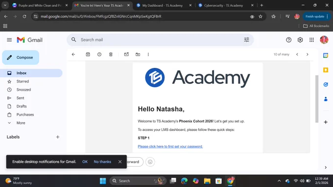Go to older email arrow
The width and height of the screenshot is (333, 187).
tap(308, 54)
